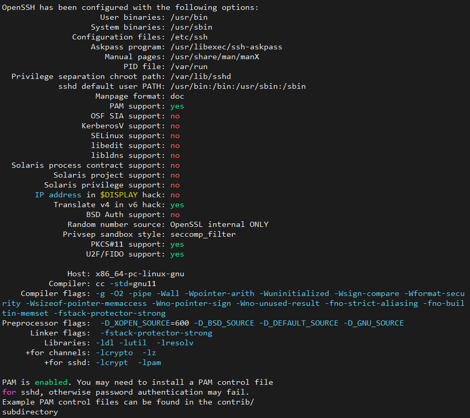470x418 pixels.
Task: Click the '-Wsign-compare' compiler flag
Action: (367, 294)
